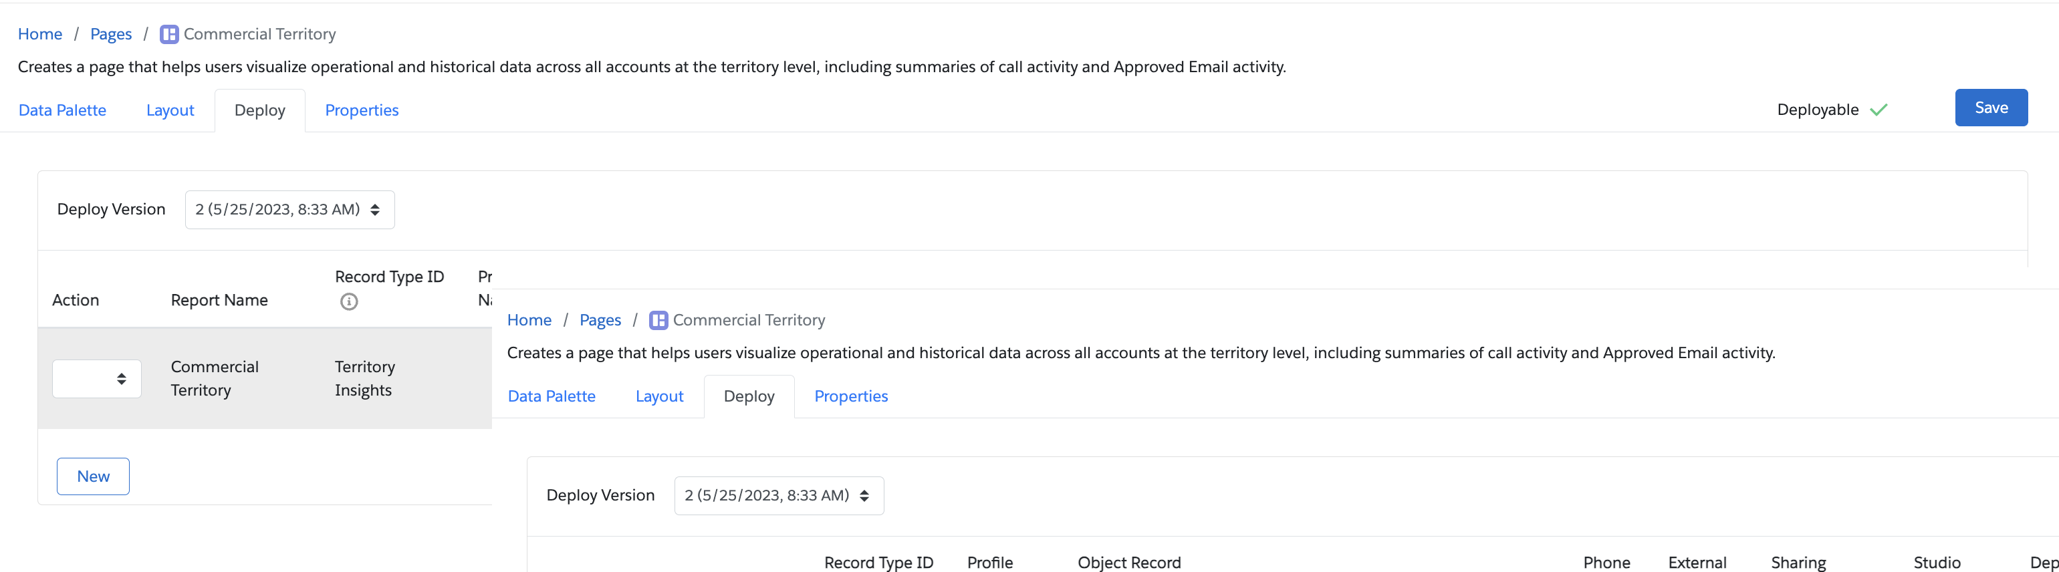The width and height of the screenshot is (2059, 572).
Task: Go to Home in the upper breadcrumb
Action: (40, 34)
